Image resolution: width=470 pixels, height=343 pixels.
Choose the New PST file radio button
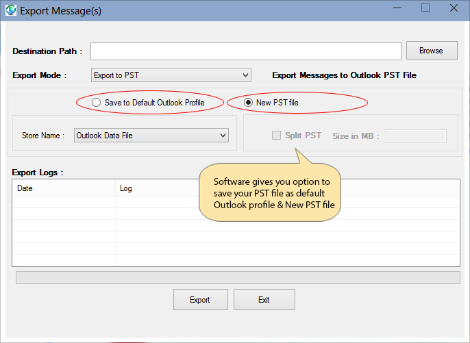[248, 103]
